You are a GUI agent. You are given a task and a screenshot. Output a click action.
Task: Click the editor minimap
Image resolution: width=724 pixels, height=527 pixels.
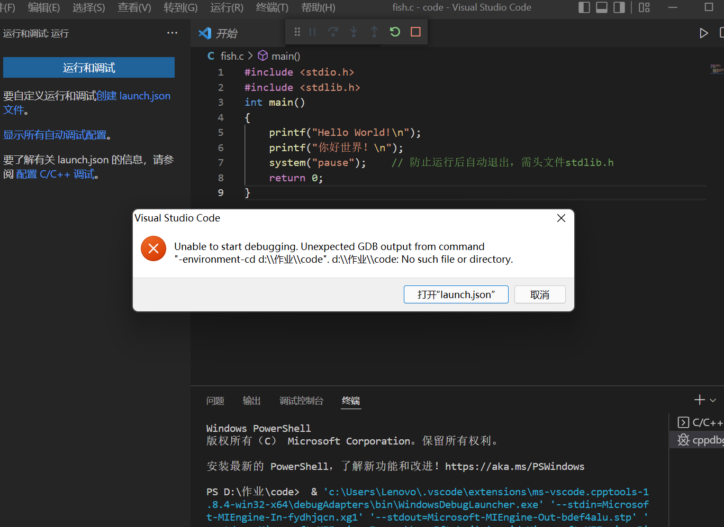point(717,69)
